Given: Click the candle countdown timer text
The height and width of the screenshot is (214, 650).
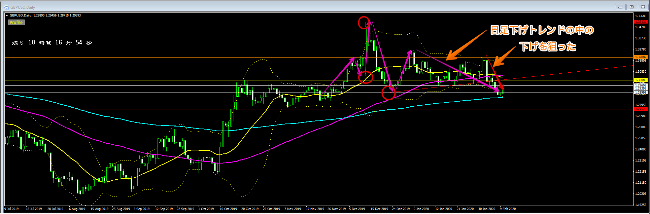Looking at the screenshot, I should 52,42.
